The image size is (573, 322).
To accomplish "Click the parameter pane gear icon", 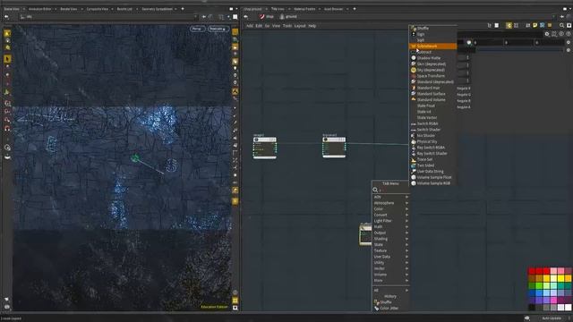I will coord(547,34).
